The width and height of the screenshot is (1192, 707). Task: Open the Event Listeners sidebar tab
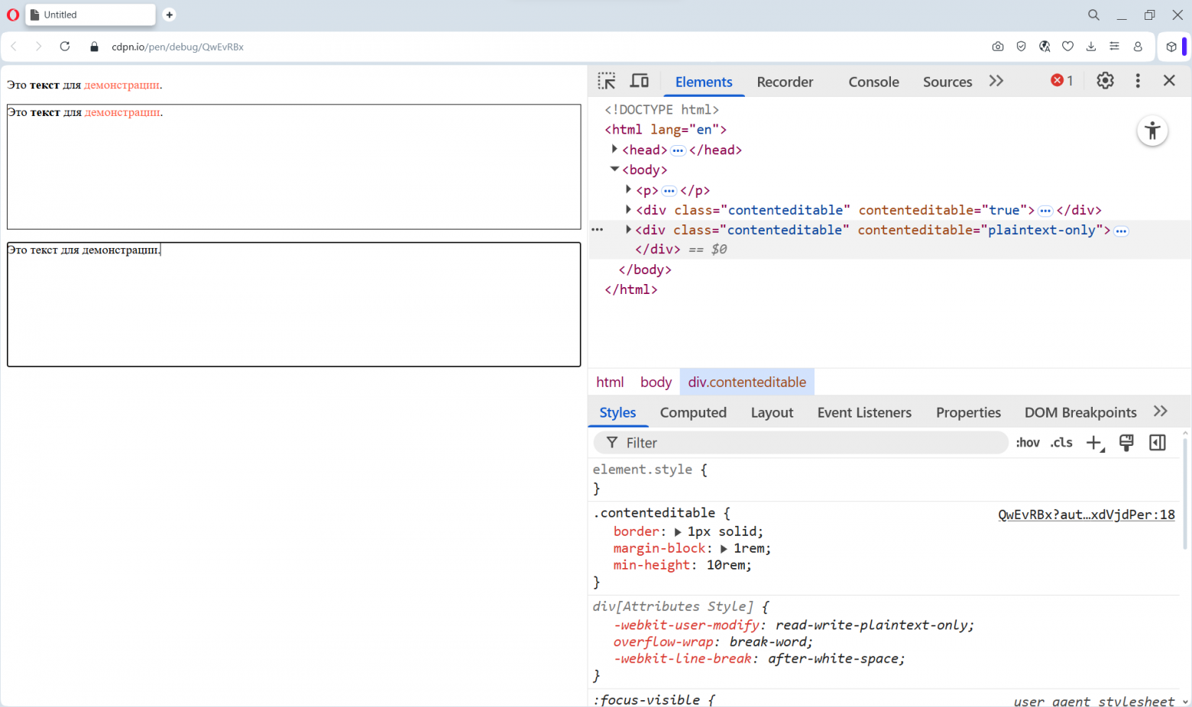click(864, 412)
